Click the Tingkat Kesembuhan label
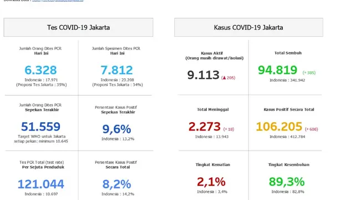 pyautogui.click(x=288, y=164)
